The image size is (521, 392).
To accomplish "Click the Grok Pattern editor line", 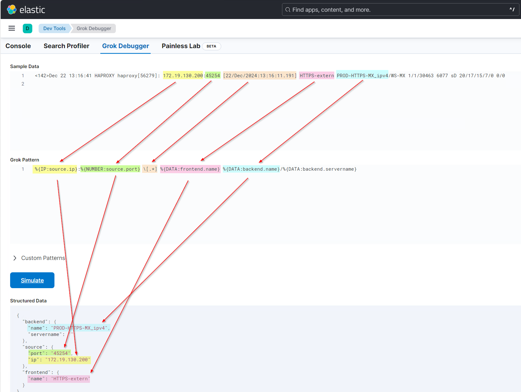I will pyautogui.click(x=190, y=169).
